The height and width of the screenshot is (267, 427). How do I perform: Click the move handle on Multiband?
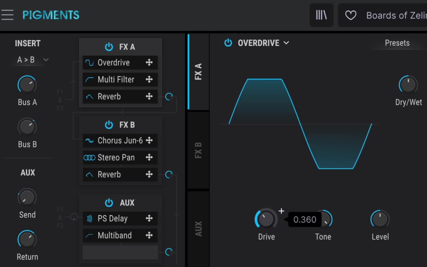tap(149, 236)
